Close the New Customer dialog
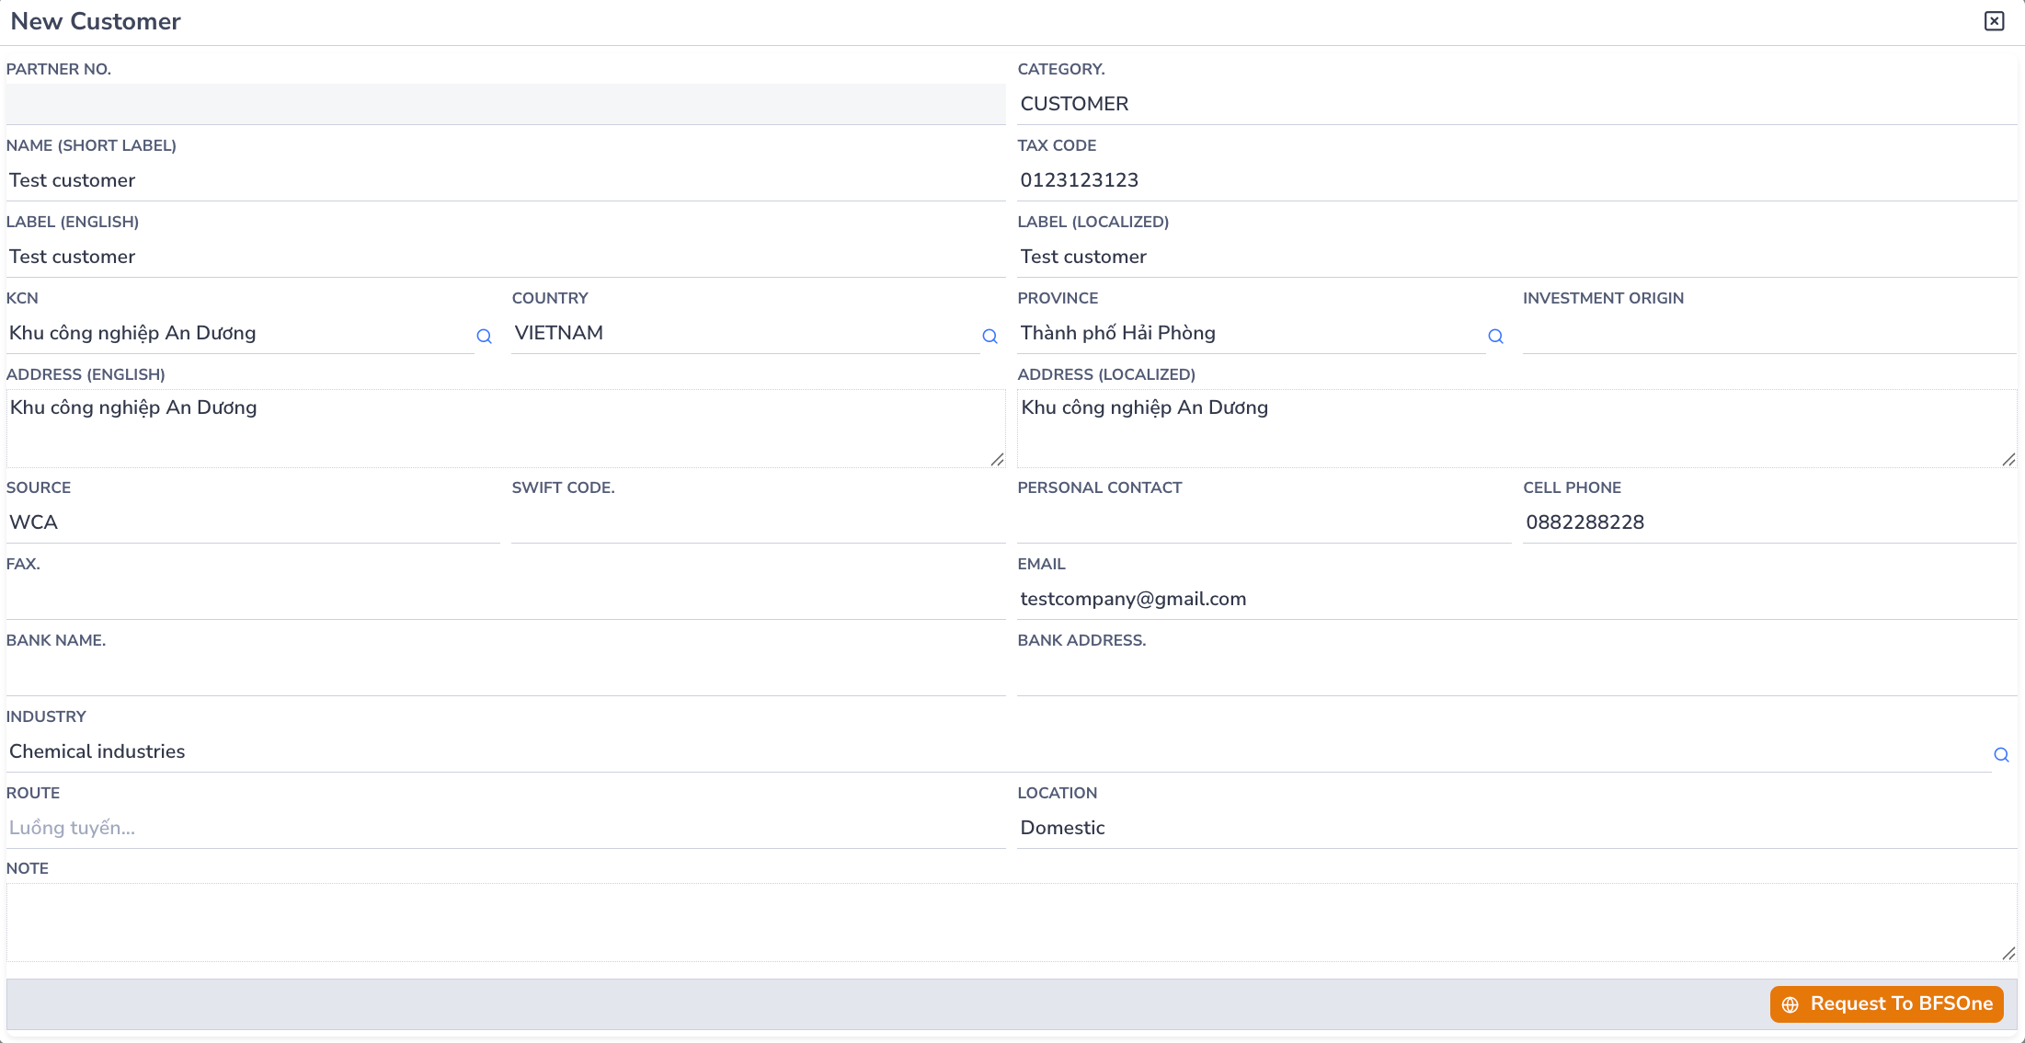 1994,21
